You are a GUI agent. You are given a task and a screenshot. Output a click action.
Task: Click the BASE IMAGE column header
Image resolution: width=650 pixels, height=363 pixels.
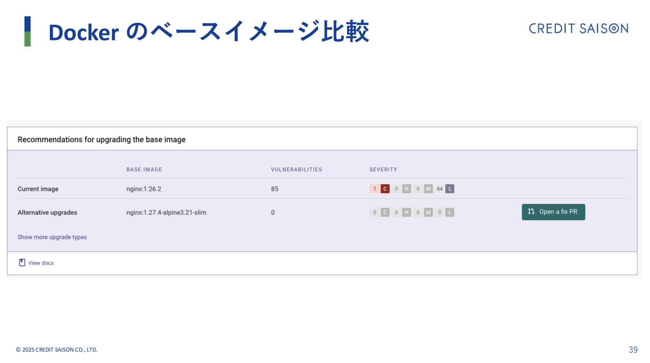(x=144, y=170)
